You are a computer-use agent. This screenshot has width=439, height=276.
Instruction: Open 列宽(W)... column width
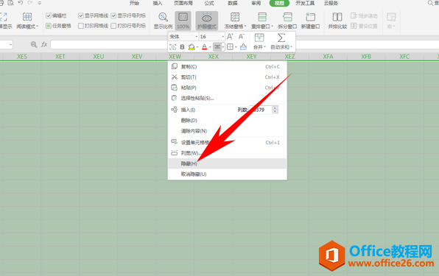[x=227, y=153]
